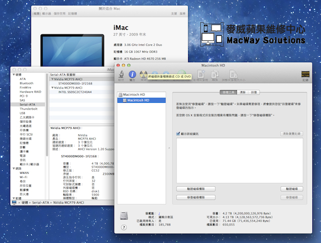Expand the Software (軟體) section in System Information

[14, 198]
